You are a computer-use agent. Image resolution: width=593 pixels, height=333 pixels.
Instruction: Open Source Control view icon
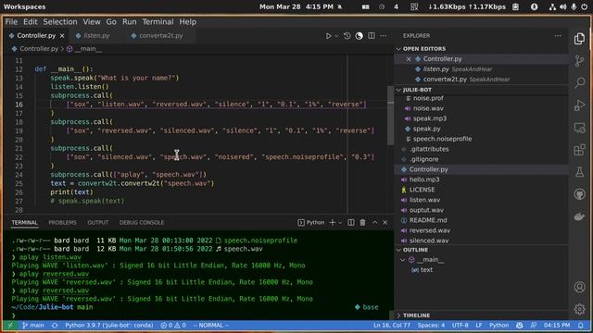pos(579,61)
